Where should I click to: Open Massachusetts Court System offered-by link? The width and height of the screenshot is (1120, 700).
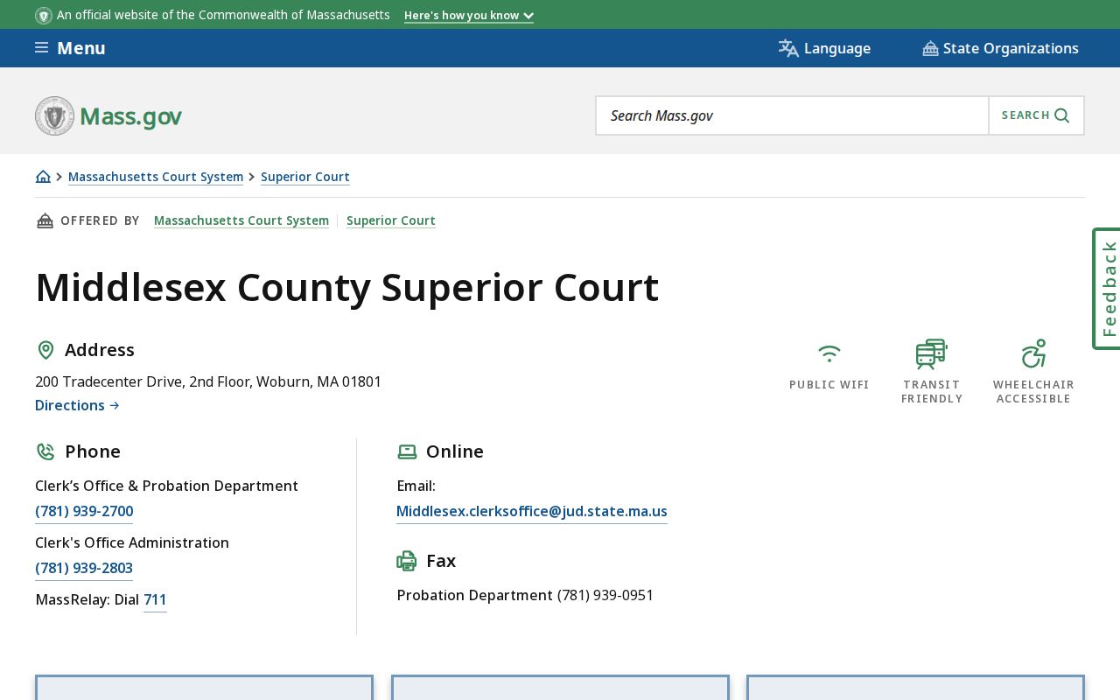point(241,220)
